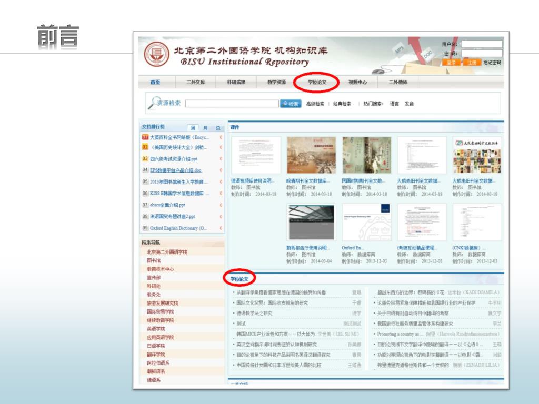Open the 二外文库 navigation tab

coord(196,82)
